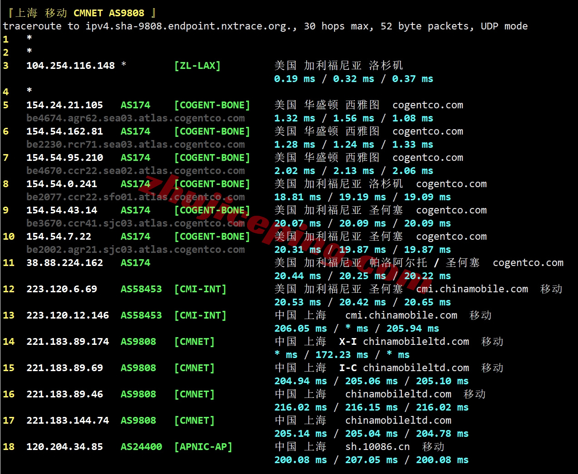578x474 pixels.
Task: Click the 172.23 ms latency value
Action: [x=342, y=355]
